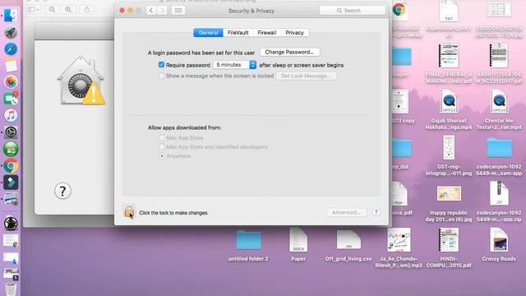
Task: Go forward with the right chevron button
Action: click(x=162, y=11)
